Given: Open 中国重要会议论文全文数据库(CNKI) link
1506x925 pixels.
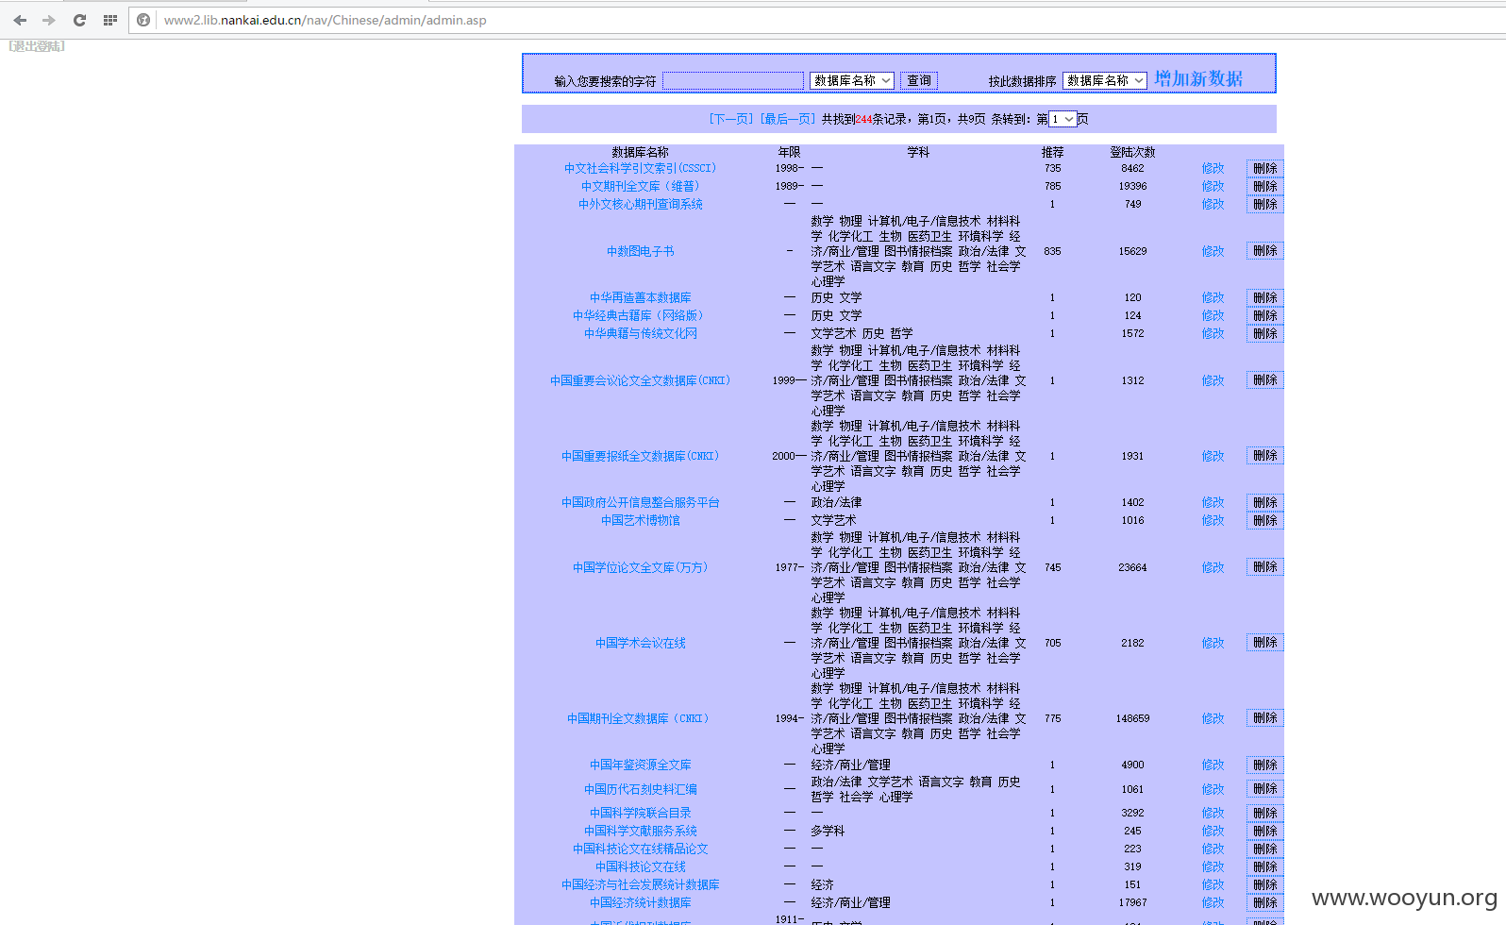Looking at the screenshot, I should pos(641,380).
